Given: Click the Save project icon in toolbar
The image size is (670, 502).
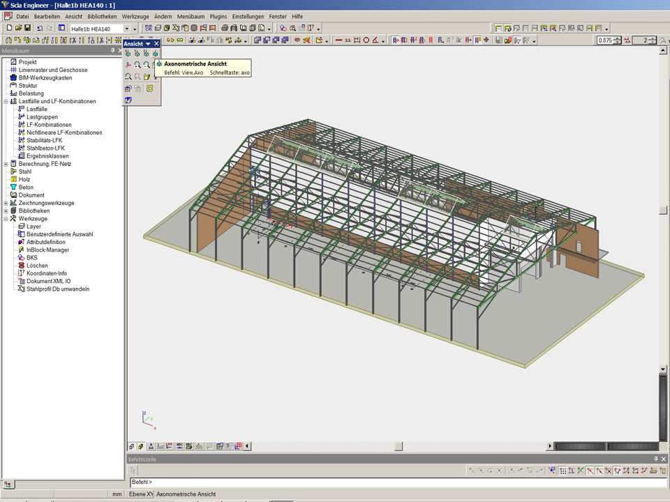Looking at the screenshot, I should (27, 28).
